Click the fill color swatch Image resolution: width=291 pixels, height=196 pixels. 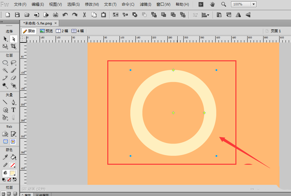tap(12, 173)
